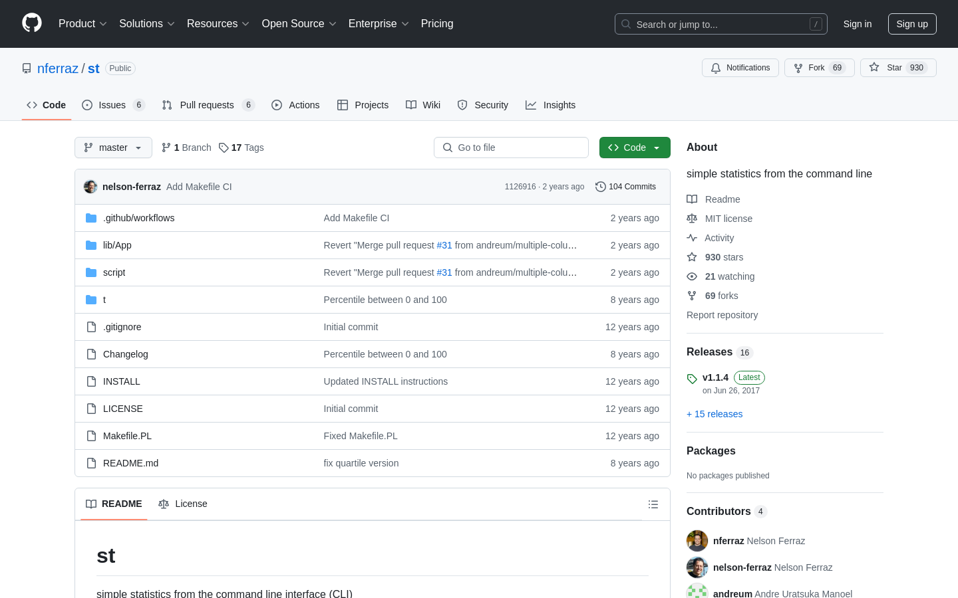This screenshot has height=598, width=958.
Task: Click the Notifications button
Action: pos(740,68)
